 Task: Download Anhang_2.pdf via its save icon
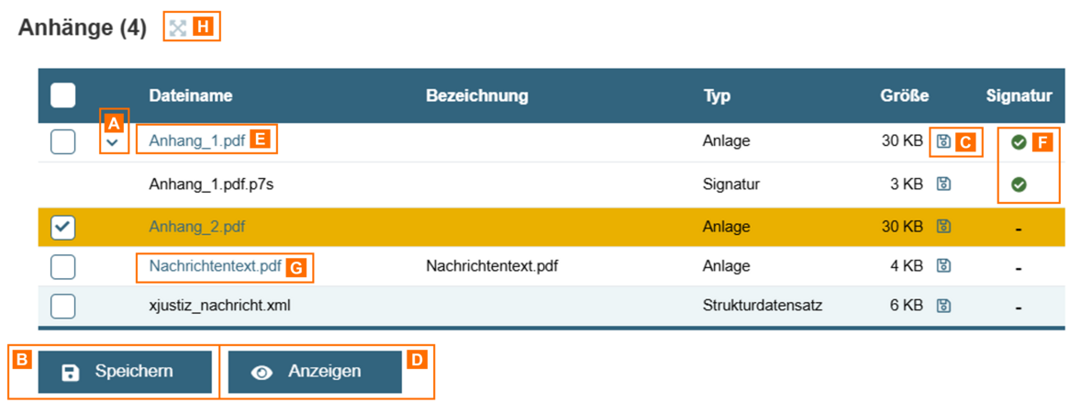coord(943,227)
